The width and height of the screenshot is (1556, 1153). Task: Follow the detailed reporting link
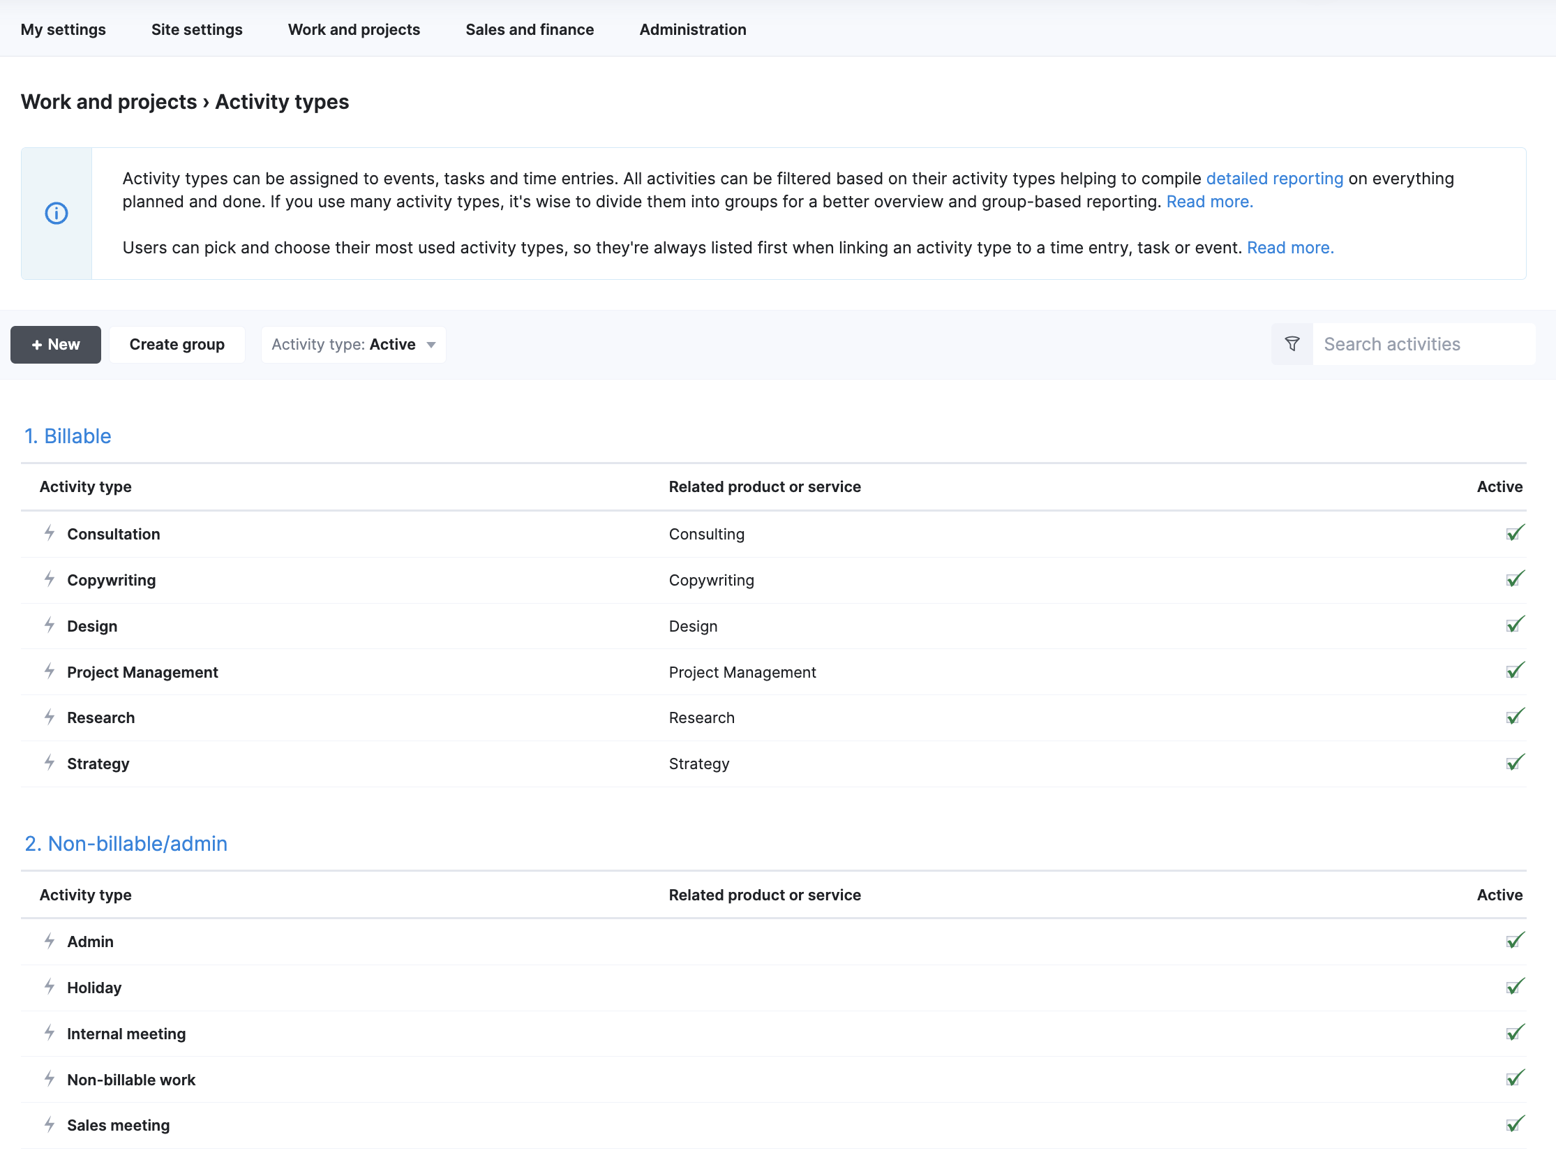point(1274,179)
